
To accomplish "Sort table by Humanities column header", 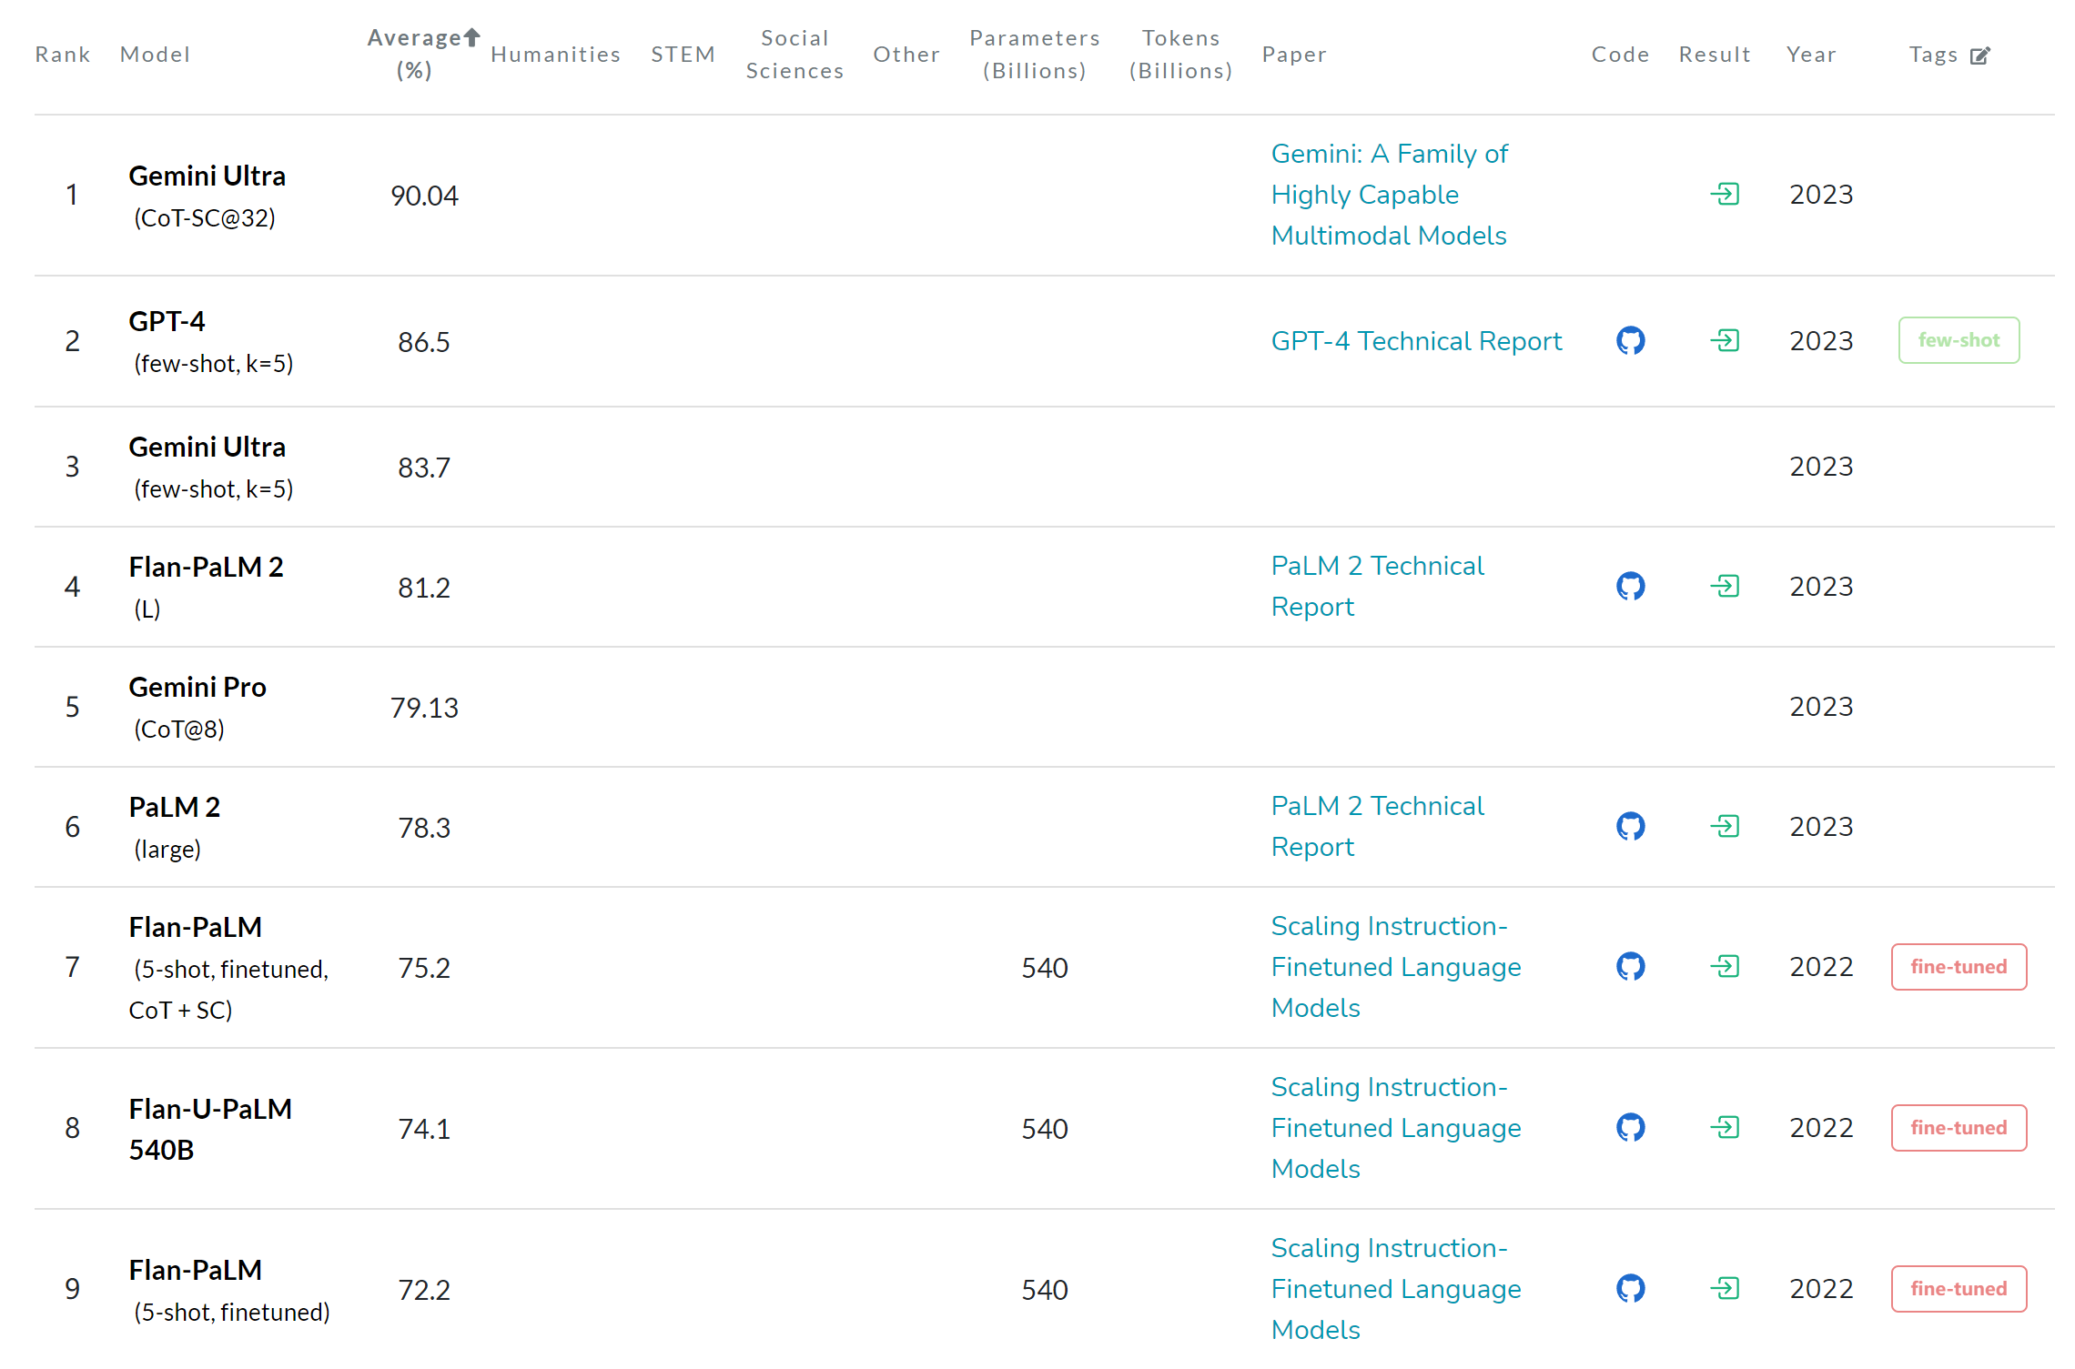I will pos(555,55).
